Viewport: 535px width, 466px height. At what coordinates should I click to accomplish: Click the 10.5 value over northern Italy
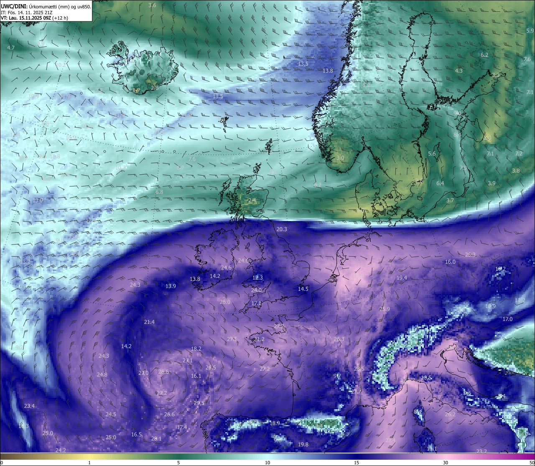point(426,377)
